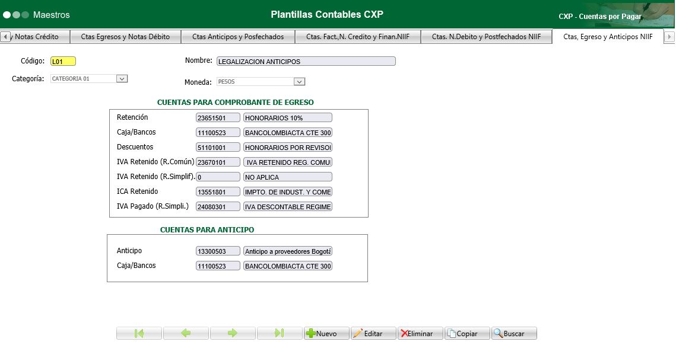Click Anticipo a proveedores Bogotá field
The height and width of the screenshot is (348, 676).
pos(288,251)
